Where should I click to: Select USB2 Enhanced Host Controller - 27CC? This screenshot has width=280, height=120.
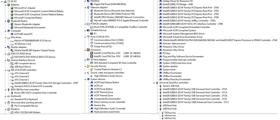[196, 102]
